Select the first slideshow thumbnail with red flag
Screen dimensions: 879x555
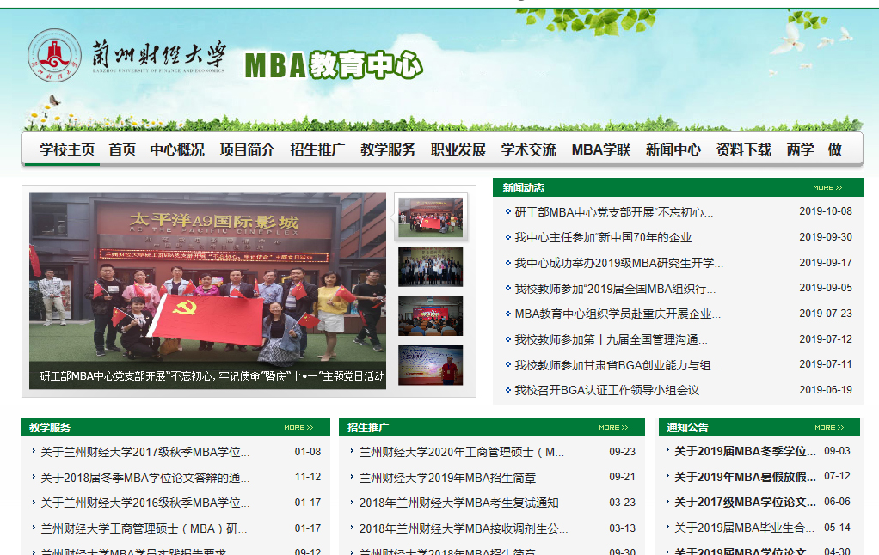click(430, 217)
